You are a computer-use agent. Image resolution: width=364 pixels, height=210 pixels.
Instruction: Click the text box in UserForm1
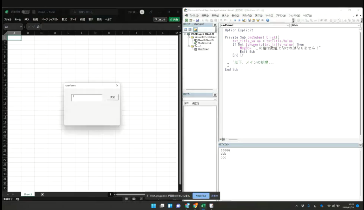pos(87,98)
